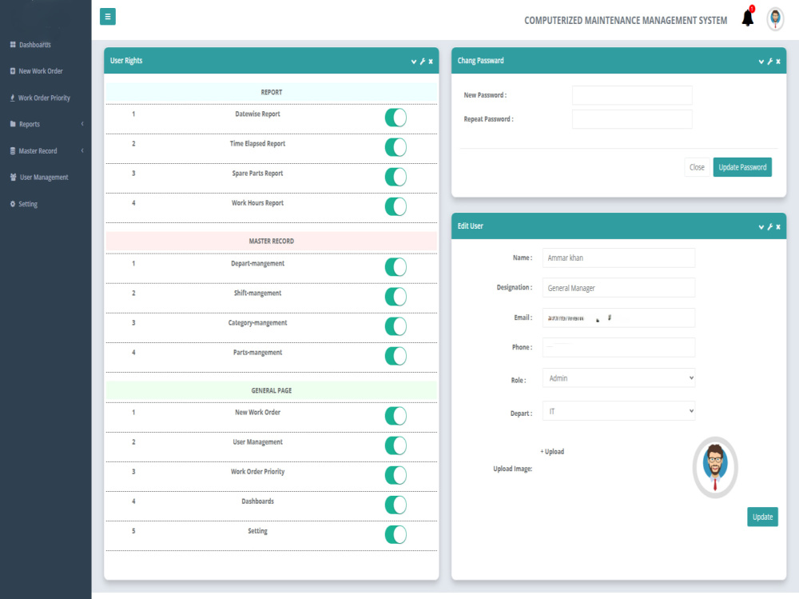
Task: Close the Chang Passward panel with x
Action: point(778,62)
